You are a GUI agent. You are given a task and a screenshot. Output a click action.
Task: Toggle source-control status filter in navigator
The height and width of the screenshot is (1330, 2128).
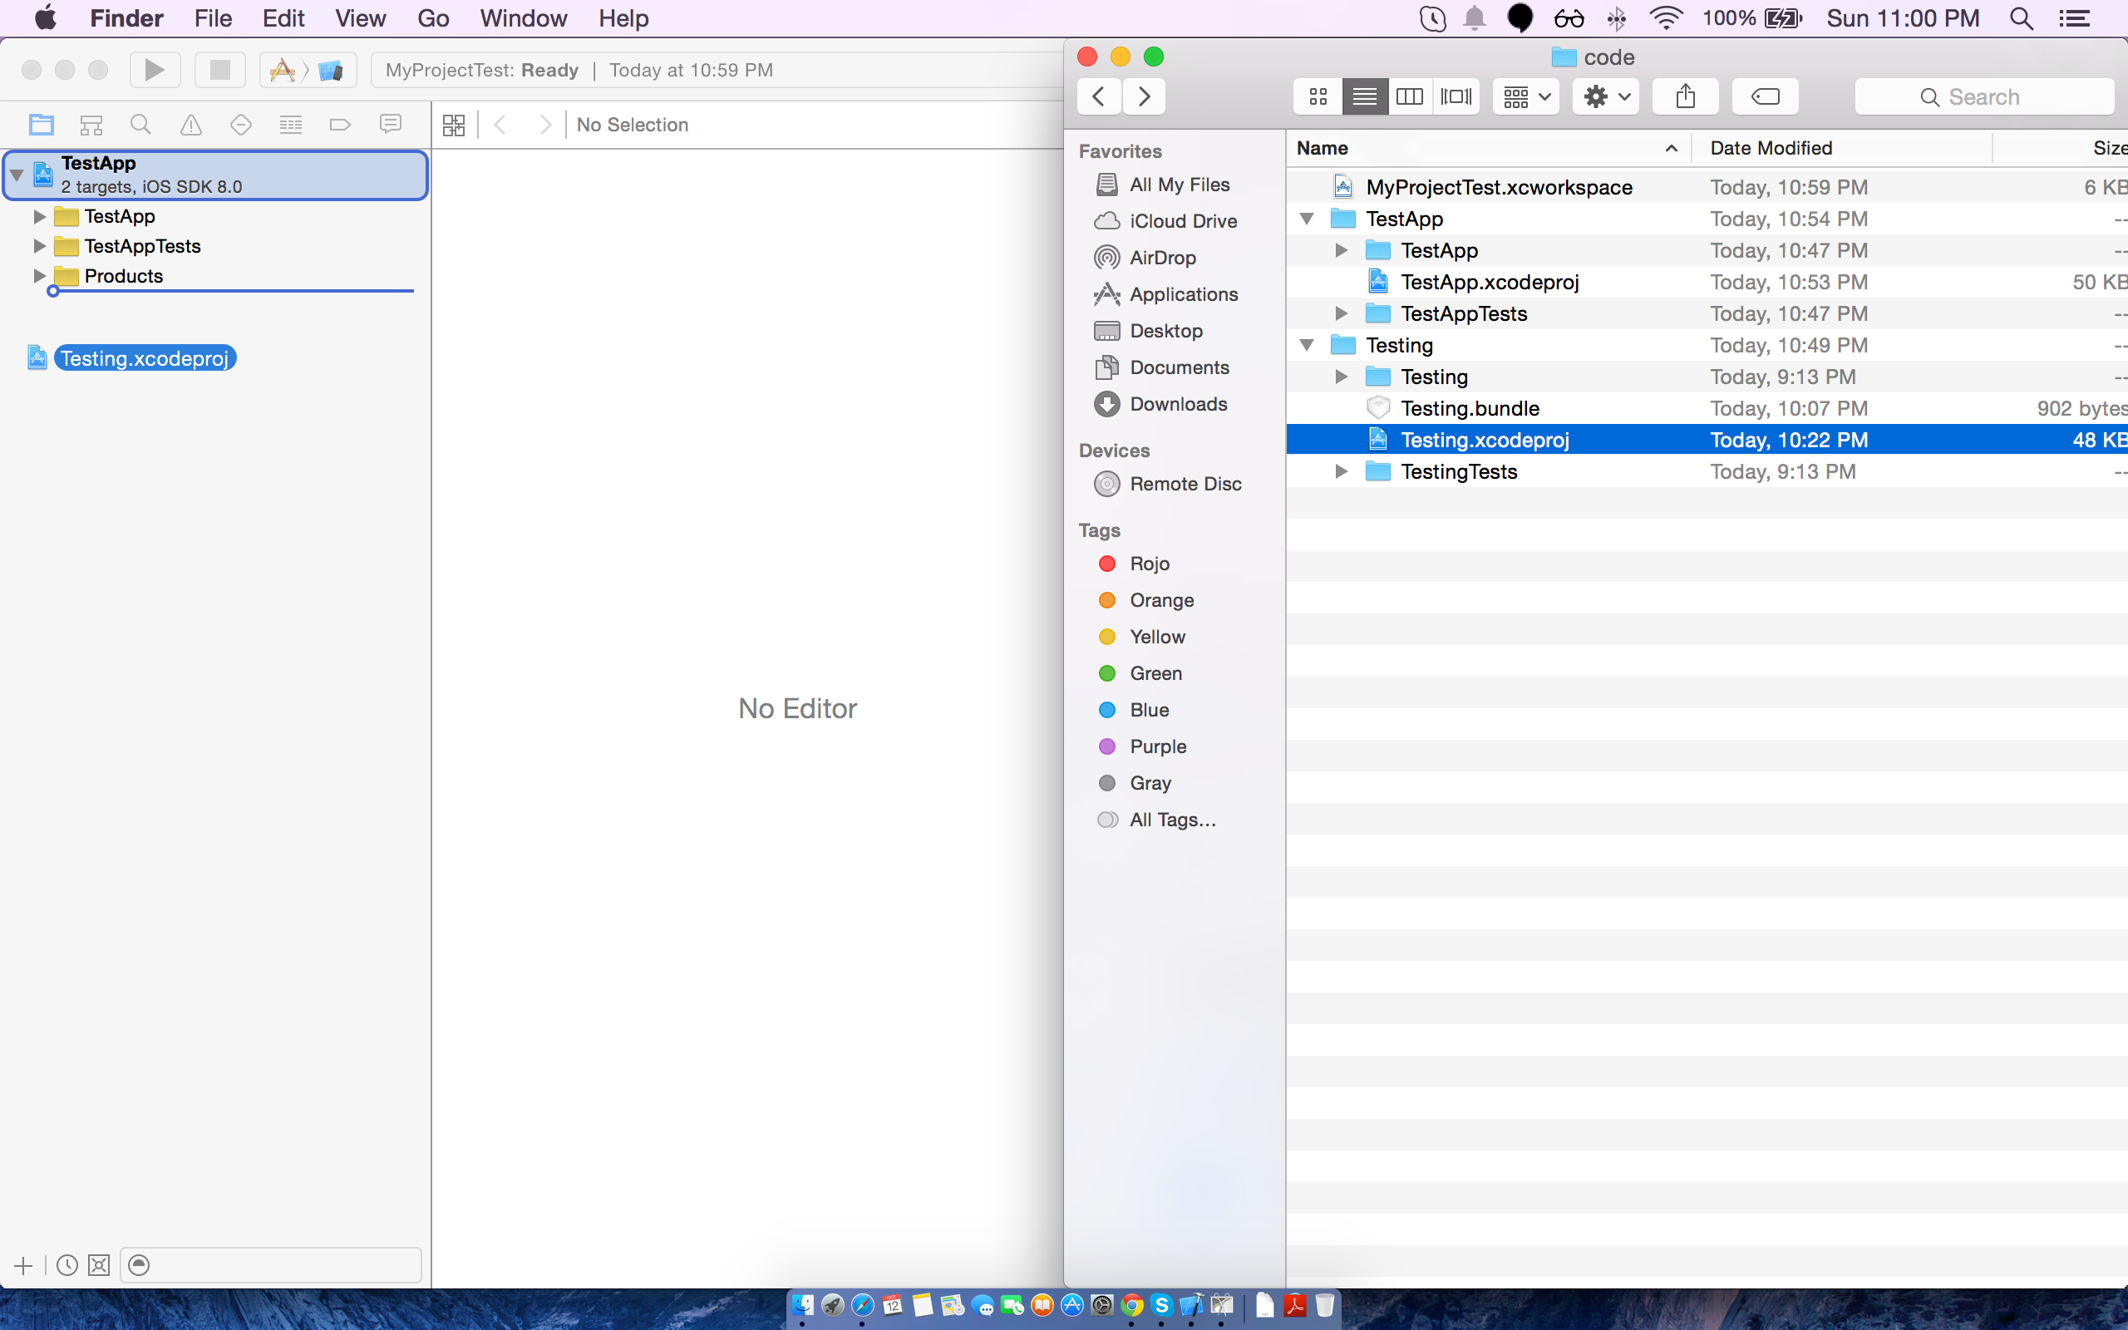click(x=100, y=1265)
